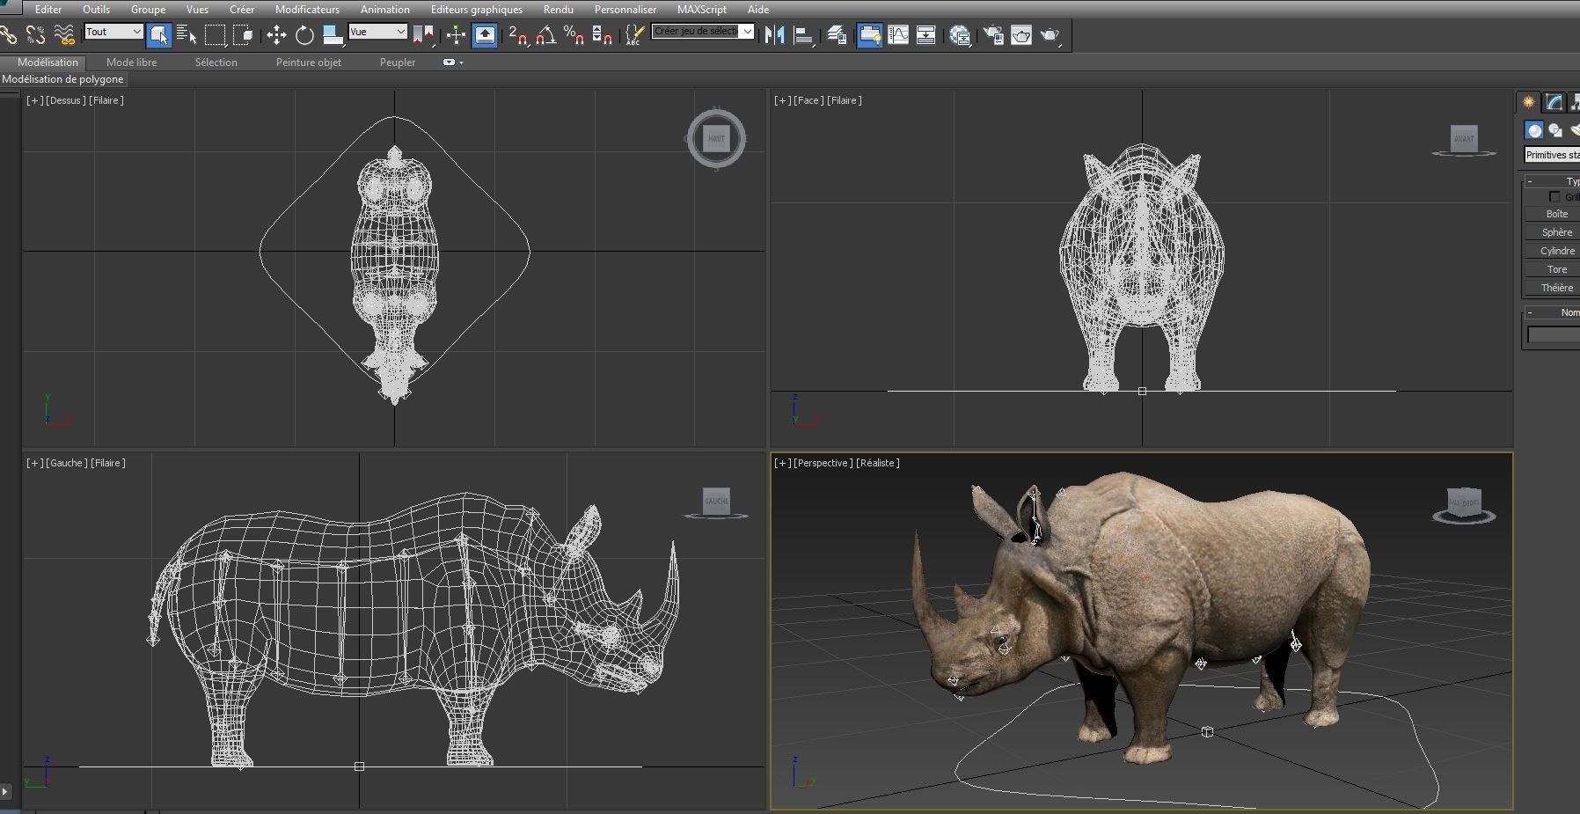Image resolution: width=1580 pixels, height=814 pixels.
Task: Open the Create command panel tab
Action: (x=1529, y=102)
